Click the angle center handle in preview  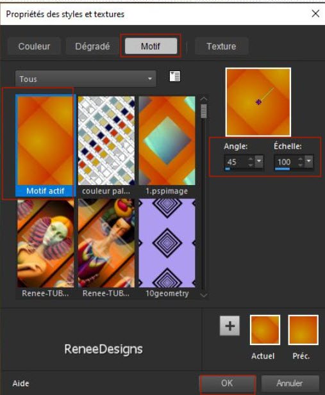(258, 102)
